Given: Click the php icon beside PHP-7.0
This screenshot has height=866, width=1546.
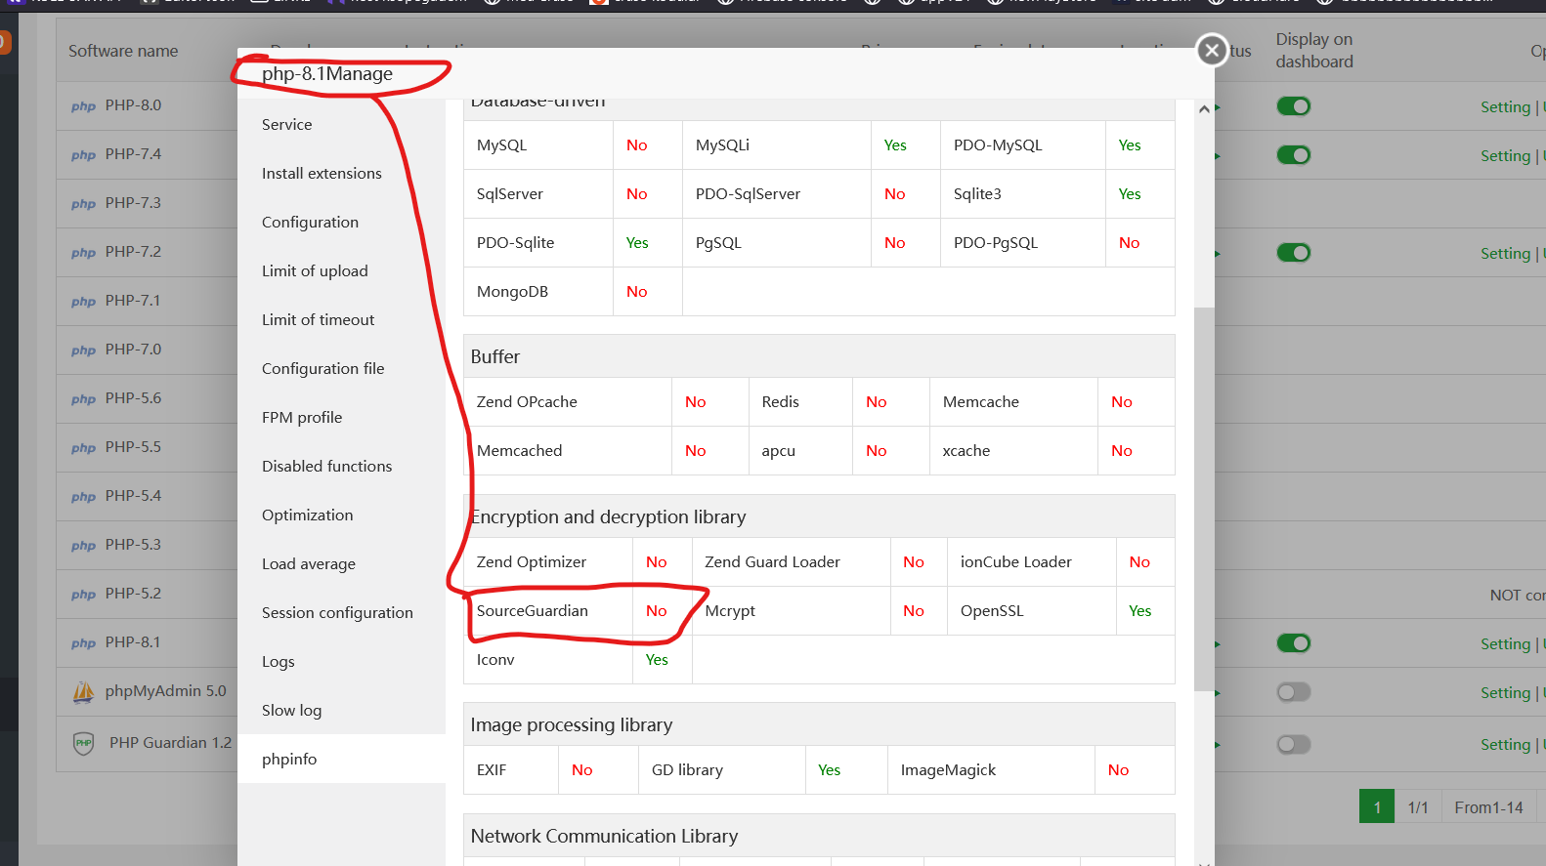Looking at the screenshot, I should click(x=84, y=351).
